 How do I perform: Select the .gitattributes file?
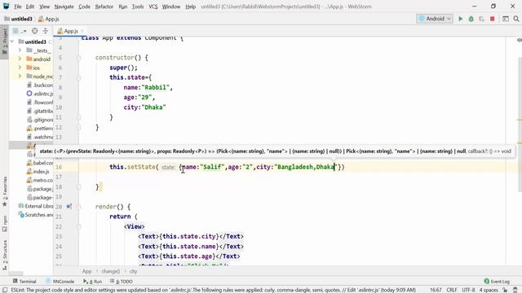40,111
